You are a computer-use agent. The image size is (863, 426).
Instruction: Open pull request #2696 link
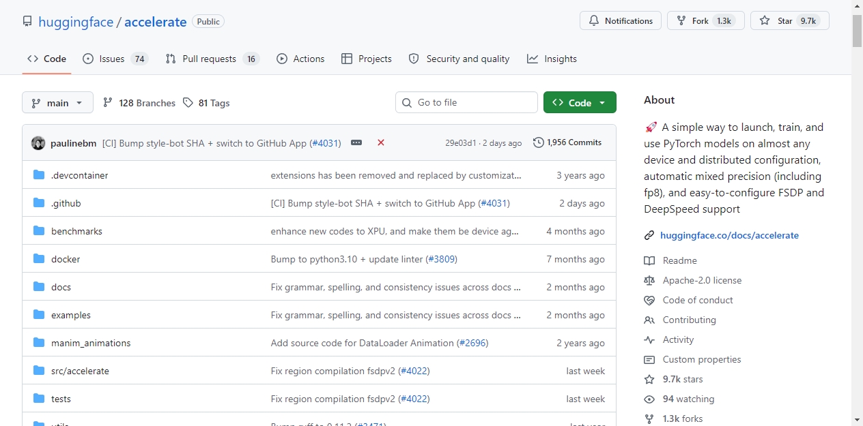tap(472, 343)
